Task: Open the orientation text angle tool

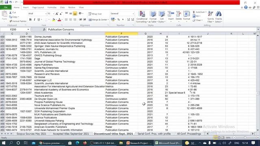Action: pos(80,13)
